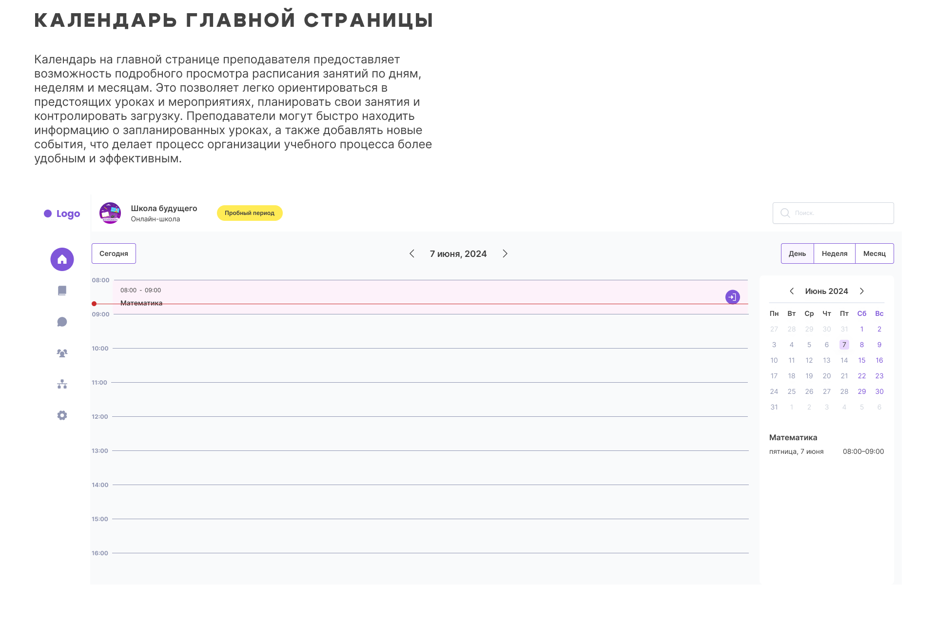Screen dimensions: 936x643
Task: Open the home dashboard icon in sidebar
Action: [62, 259]
